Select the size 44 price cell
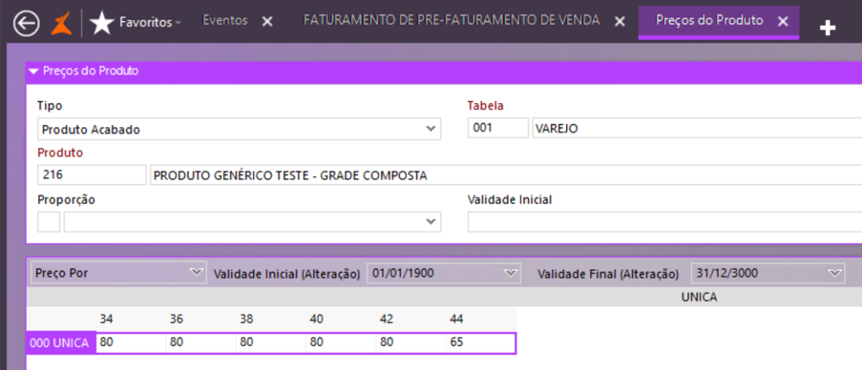Screen dimensions: 862x370 tap(480, 343)
